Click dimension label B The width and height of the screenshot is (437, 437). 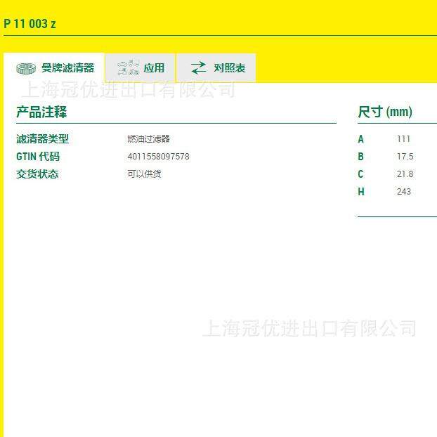click(x=361, y=157)
